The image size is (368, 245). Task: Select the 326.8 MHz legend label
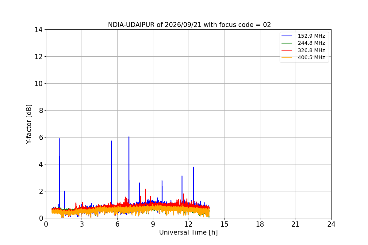coord(312,50)
